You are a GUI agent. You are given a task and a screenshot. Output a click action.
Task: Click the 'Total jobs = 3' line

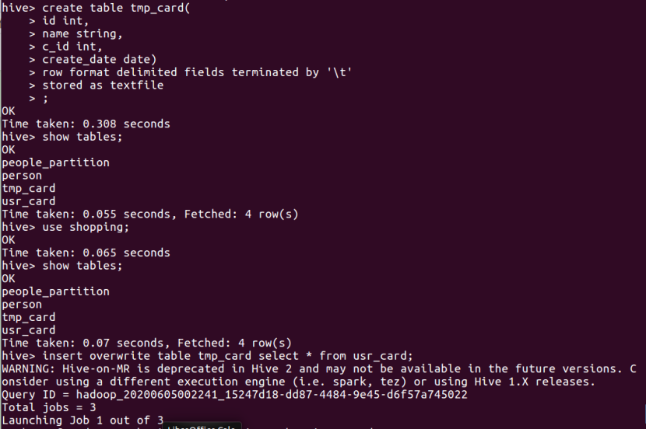(48, 407)
